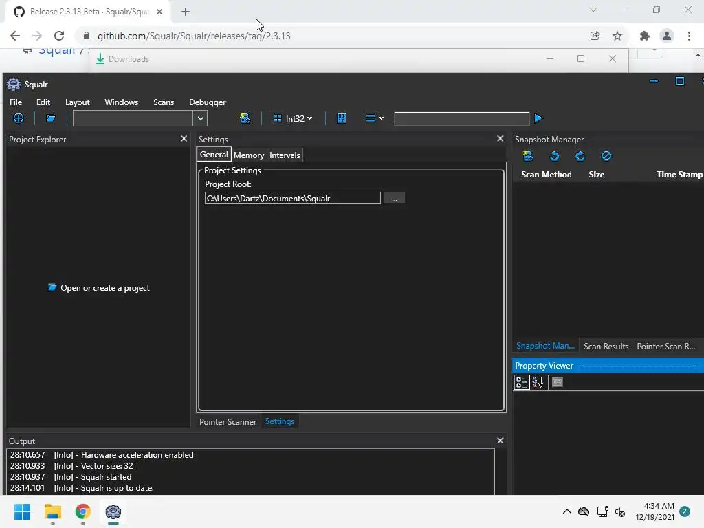Click the new snapshot icon in toolbar
Viewport: 704px width, 528px height.
pos(245,118)
